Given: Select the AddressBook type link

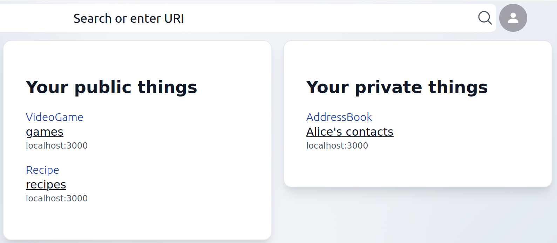Looking at the screenshot, I should (339, 117).
